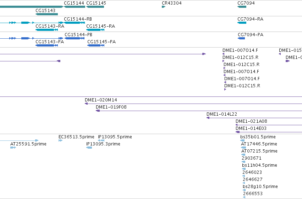Open transcript CG15144-RB
The height and width of the screenshot is (199, 302).
click(x=74, y=23)
